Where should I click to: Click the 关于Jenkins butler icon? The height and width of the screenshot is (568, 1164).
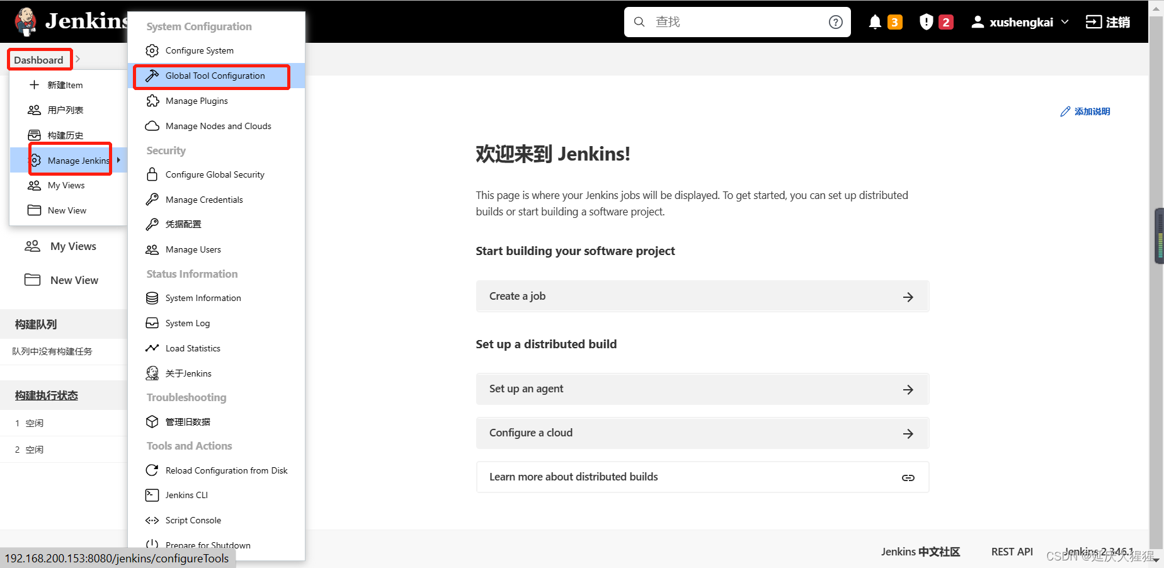click(x=152, y=373)
